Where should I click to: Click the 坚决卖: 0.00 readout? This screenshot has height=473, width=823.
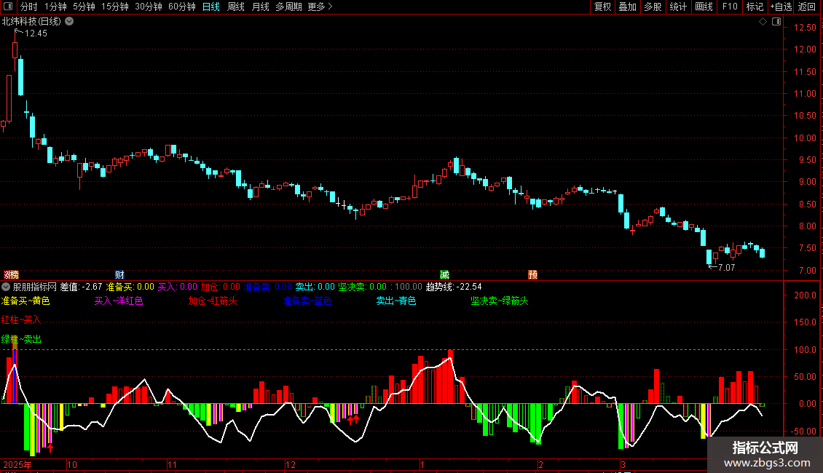pos(362,287)
